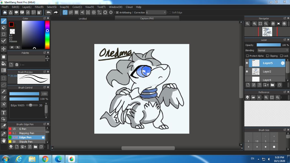Open the Filter menu
Screen dimensions: 290x163
point(39,7)
